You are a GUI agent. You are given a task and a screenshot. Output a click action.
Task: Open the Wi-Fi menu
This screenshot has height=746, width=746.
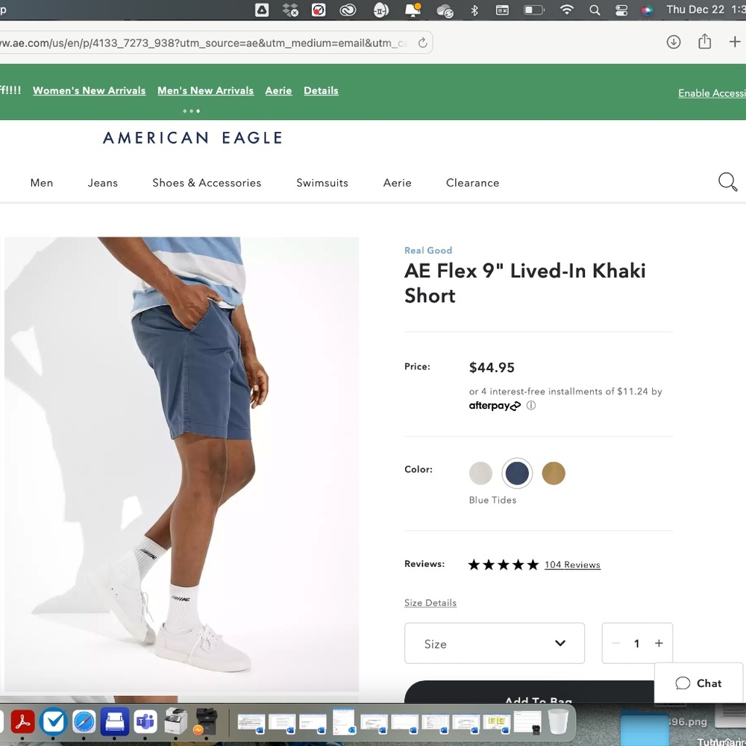click(x=566, y=10)
